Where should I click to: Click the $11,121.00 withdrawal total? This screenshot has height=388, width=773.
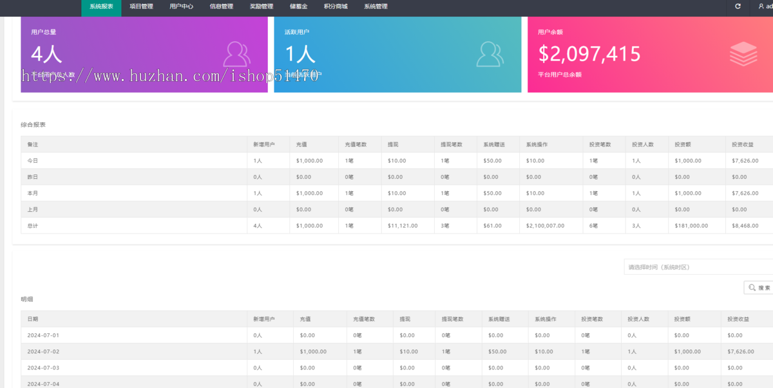(403, 226)
